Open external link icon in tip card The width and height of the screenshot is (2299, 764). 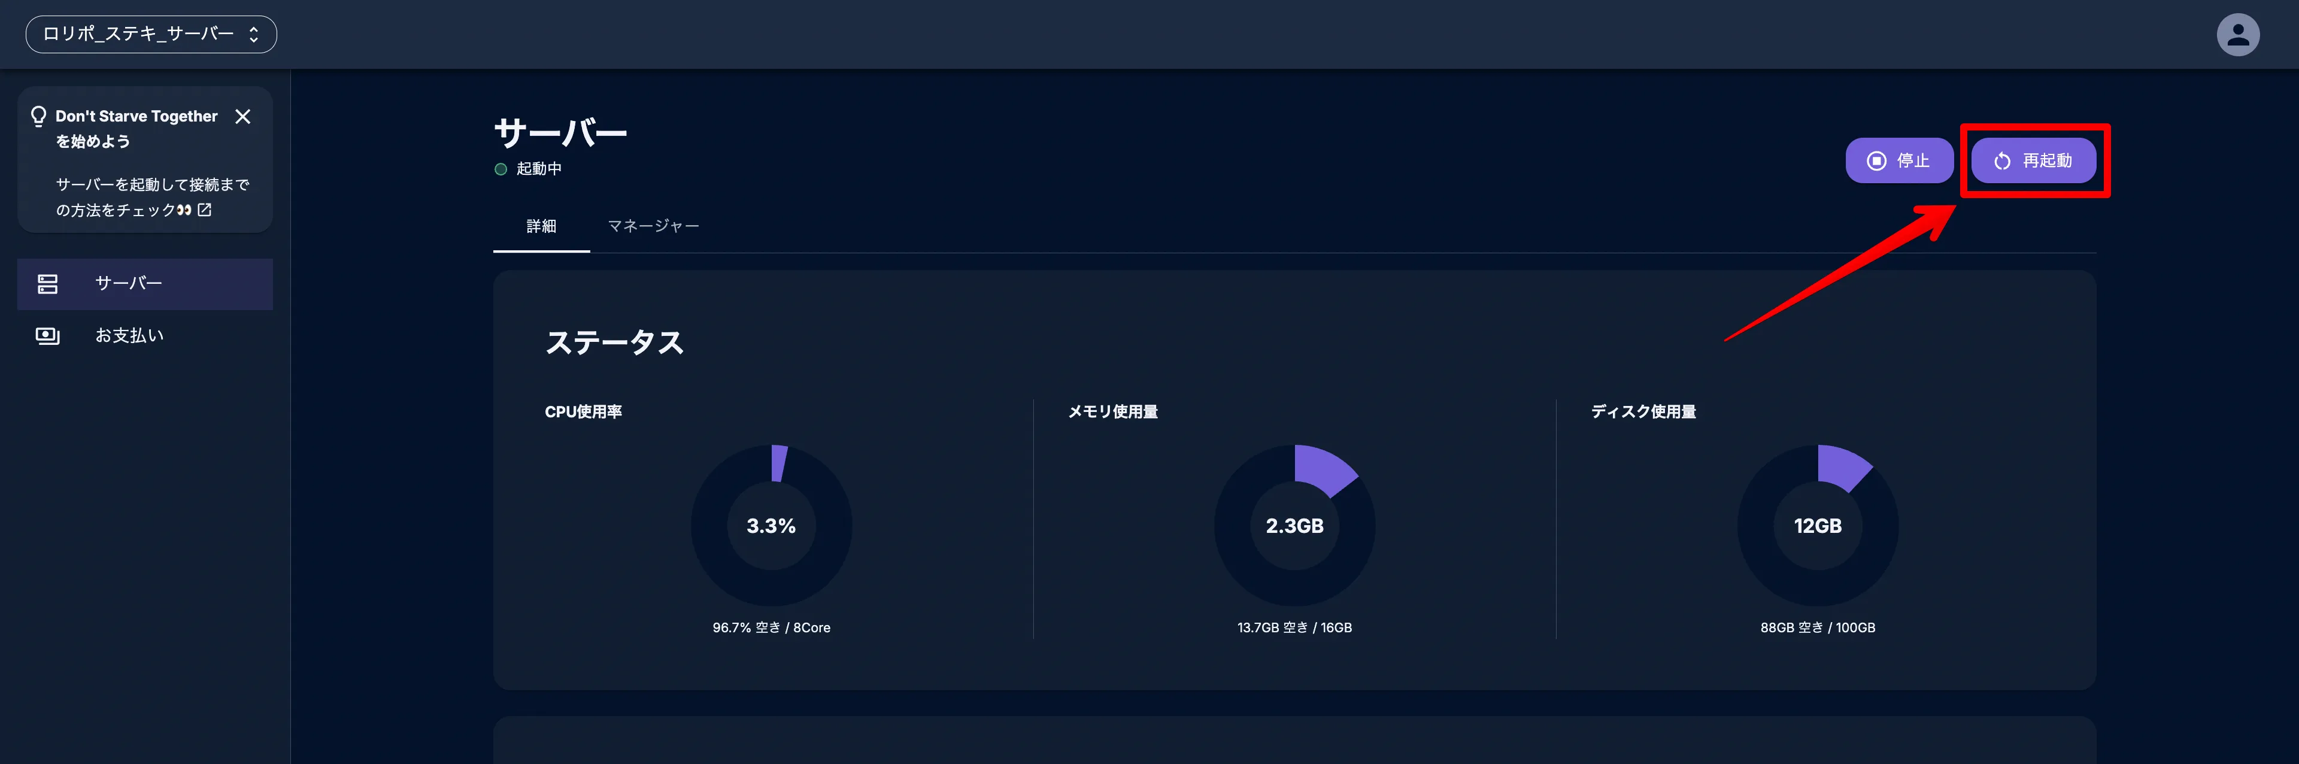pos(204,210)
